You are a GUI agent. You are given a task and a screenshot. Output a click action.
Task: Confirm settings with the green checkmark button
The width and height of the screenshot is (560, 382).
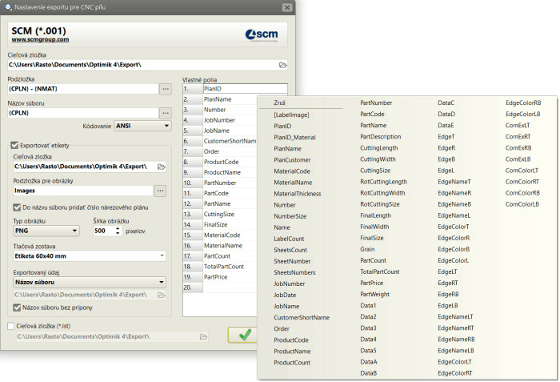click(243, 335)
